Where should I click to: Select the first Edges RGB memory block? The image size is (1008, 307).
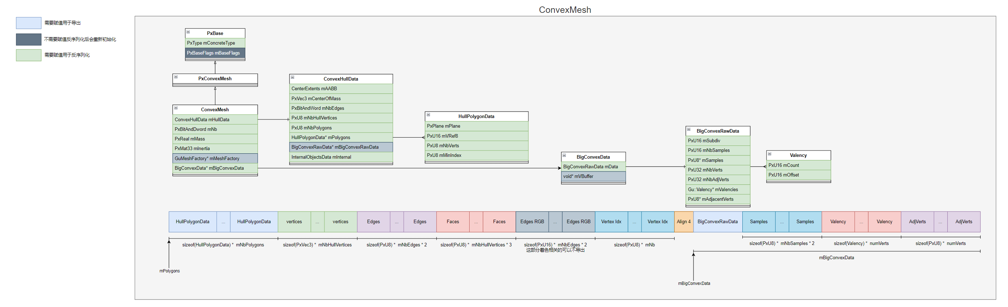[532, 222]
